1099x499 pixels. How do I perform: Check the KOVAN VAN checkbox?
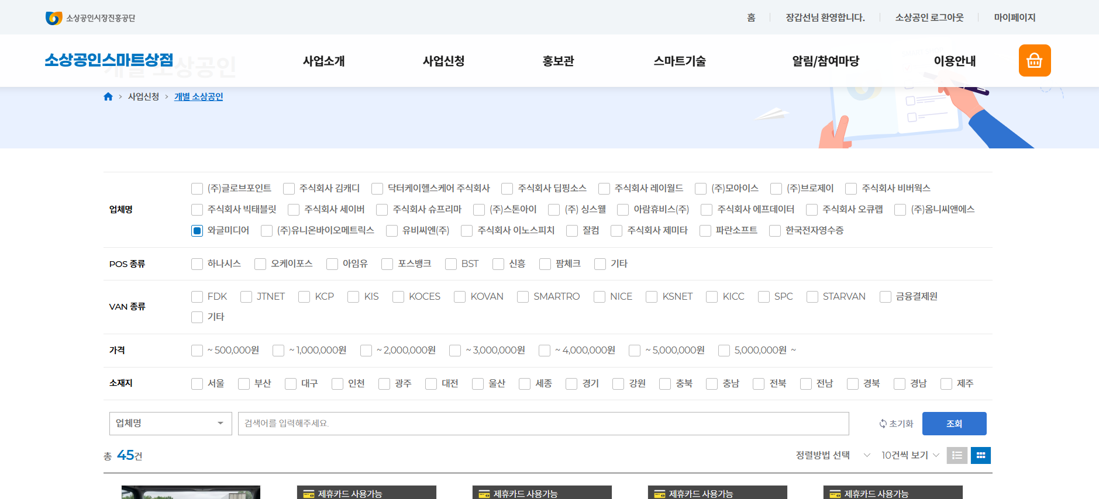pos(460,297)
